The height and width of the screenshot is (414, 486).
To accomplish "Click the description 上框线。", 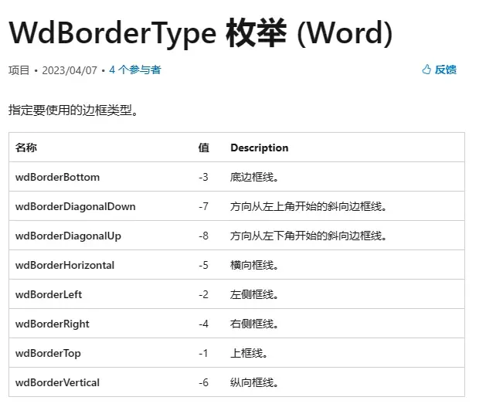I will coord(249,353).
